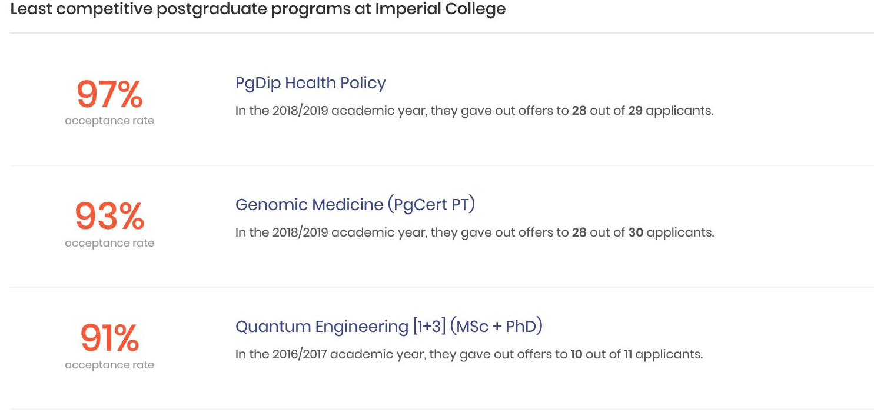Click the 93% acceptance rate figure
The width and height of the screenshot is (874, 412).
[x=109, y=217]
